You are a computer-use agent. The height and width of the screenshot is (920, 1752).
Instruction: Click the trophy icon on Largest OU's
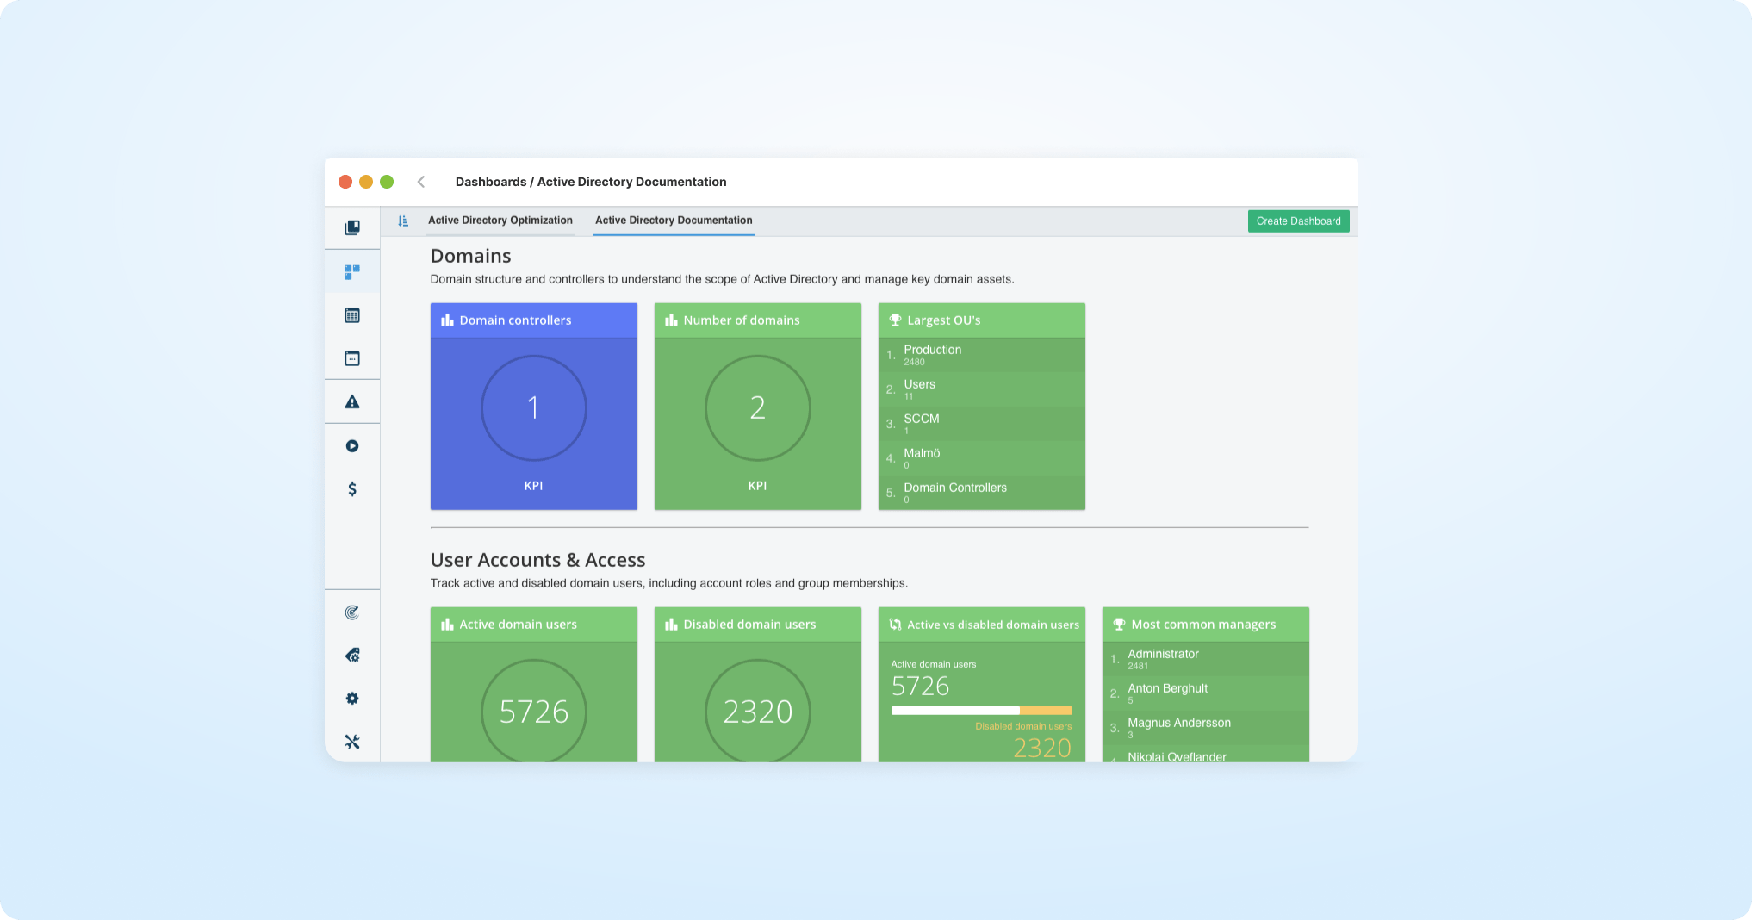coord(895,320)
